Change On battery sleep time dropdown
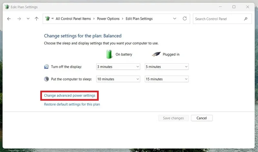This screenshot has height=152, width=258. coord(118,79)
